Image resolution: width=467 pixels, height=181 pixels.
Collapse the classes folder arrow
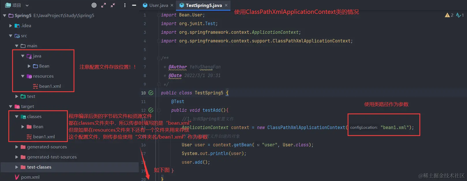coord(17,117)
